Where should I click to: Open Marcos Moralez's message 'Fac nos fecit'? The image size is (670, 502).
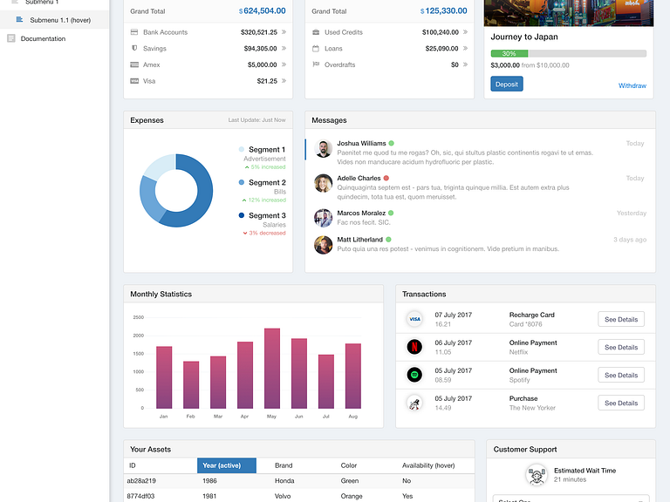click(481, 218)
